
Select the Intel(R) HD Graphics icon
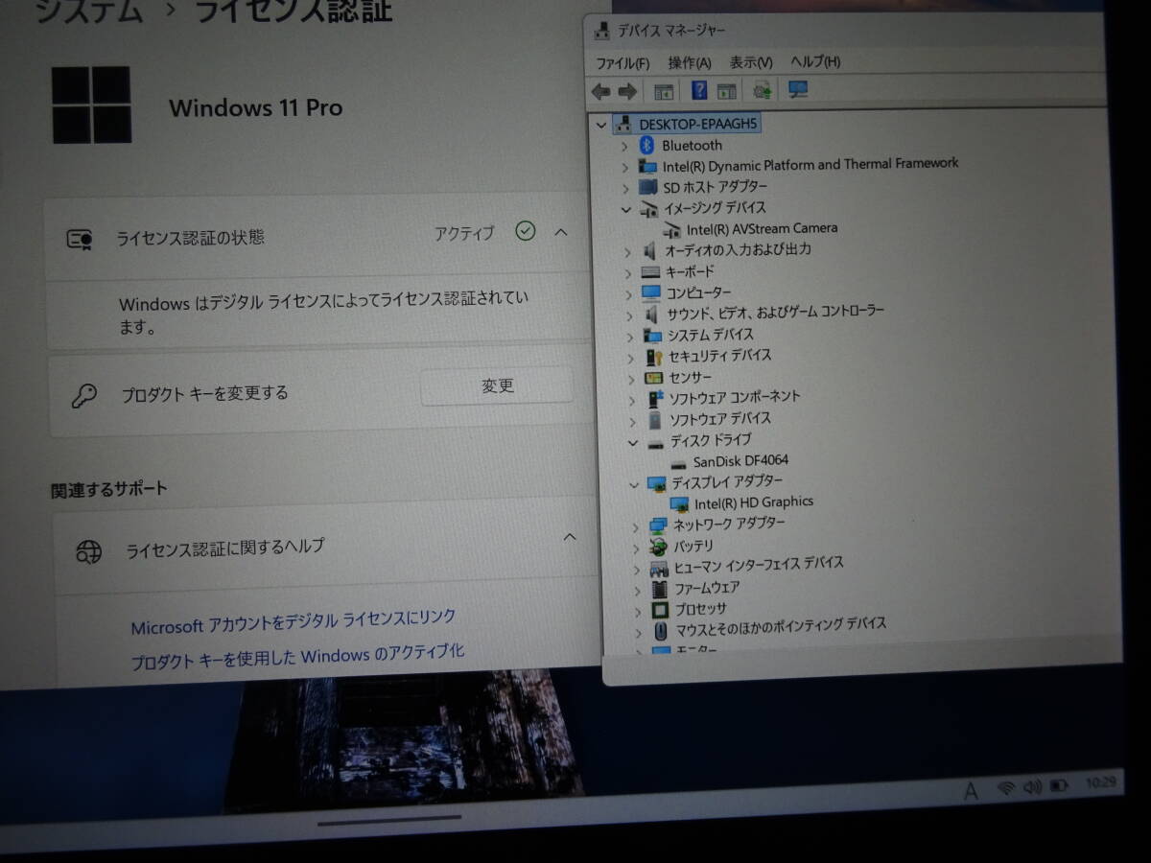679,503
